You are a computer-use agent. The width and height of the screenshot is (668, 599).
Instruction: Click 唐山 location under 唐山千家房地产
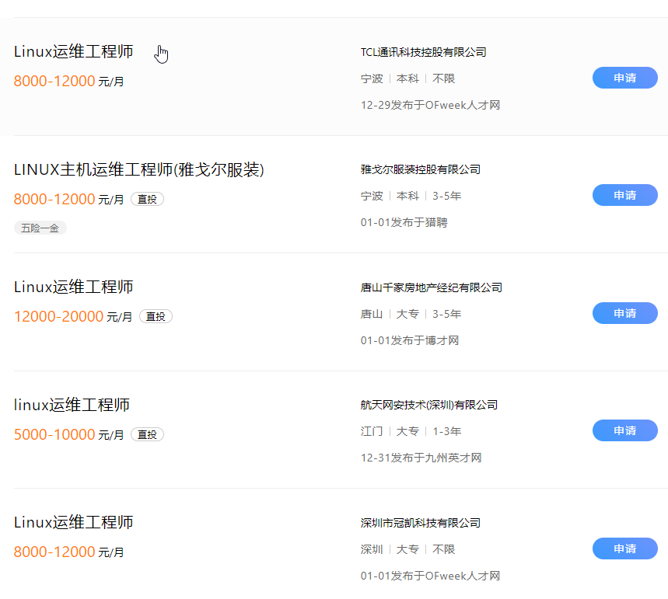click(x=372, y=314)
